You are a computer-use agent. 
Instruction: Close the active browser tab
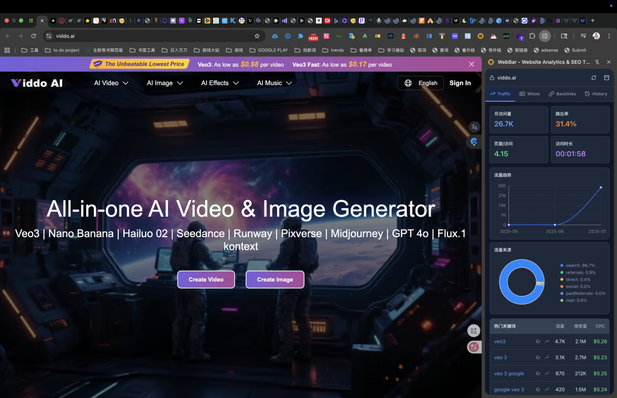click(42, 21)
